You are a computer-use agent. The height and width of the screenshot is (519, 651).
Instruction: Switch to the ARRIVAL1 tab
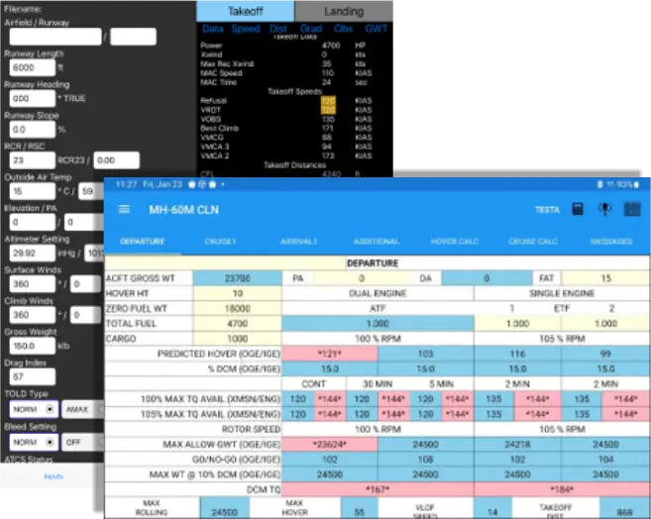pyautogui.click(x=298, y=242)
